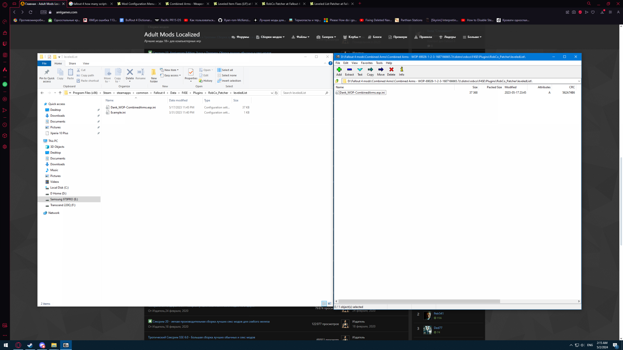Click New folder icon in ribbon
This screenshot has height=350, width=623.
[153, 73]
